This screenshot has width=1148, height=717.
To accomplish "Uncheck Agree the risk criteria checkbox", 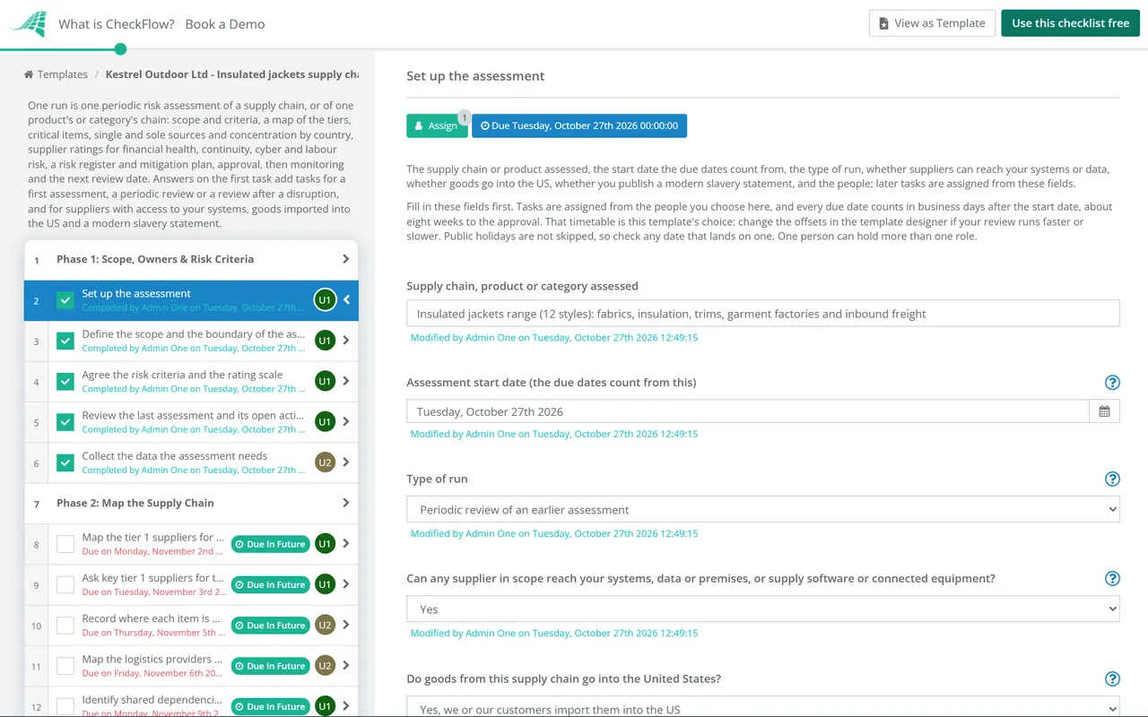I will click(x=65, y=381).
